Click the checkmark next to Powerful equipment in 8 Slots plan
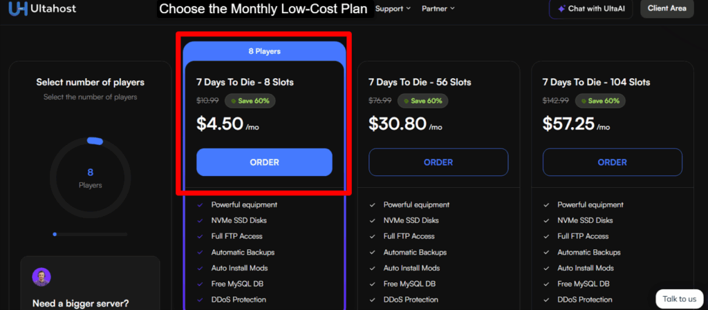 pyautogui.click(x=200, y=205)
